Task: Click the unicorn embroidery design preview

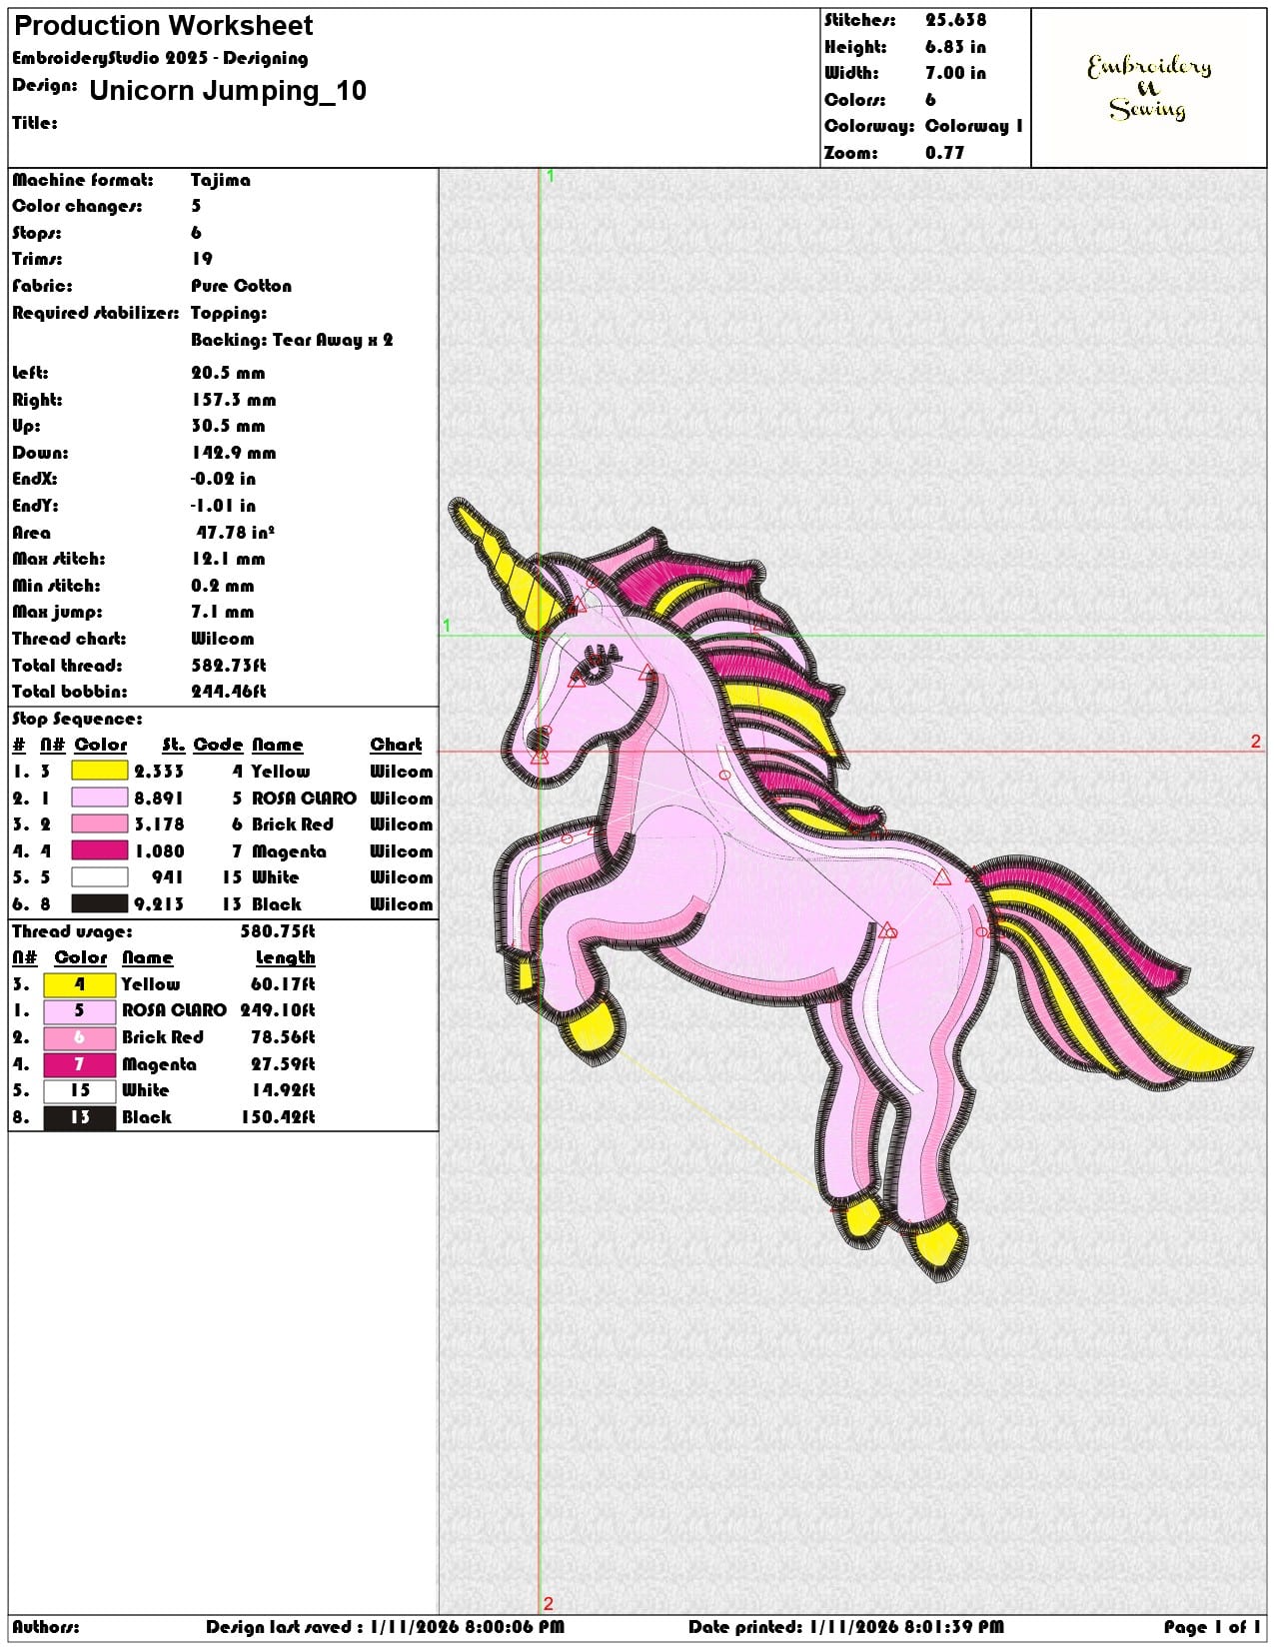Action: pyautogui.click(x=849, y=889)
